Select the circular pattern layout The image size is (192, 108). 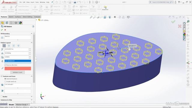[x=9, y=46]
